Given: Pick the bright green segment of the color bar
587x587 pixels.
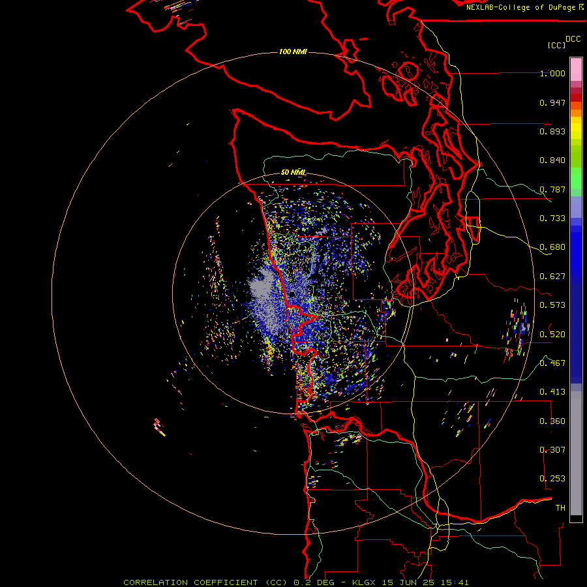Looking at the screenshot, I should pos(576,178).
